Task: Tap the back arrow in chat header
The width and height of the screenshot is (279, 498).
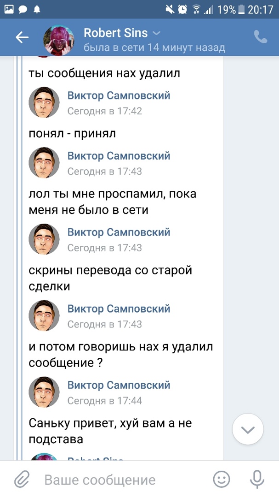Action: [22, 38]
